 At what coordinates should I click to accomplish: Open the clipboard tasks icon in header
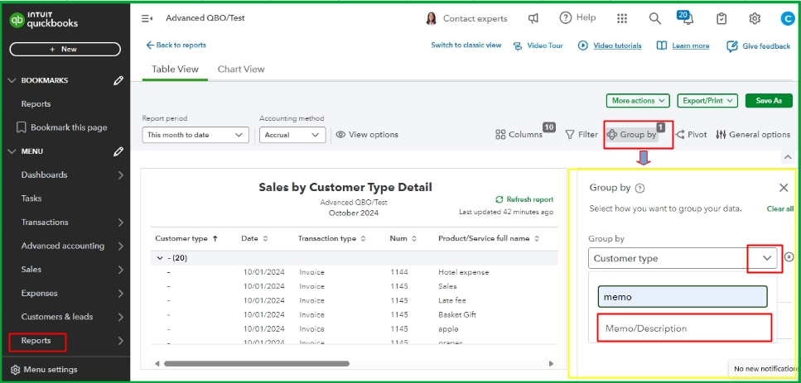click(721, 18)
